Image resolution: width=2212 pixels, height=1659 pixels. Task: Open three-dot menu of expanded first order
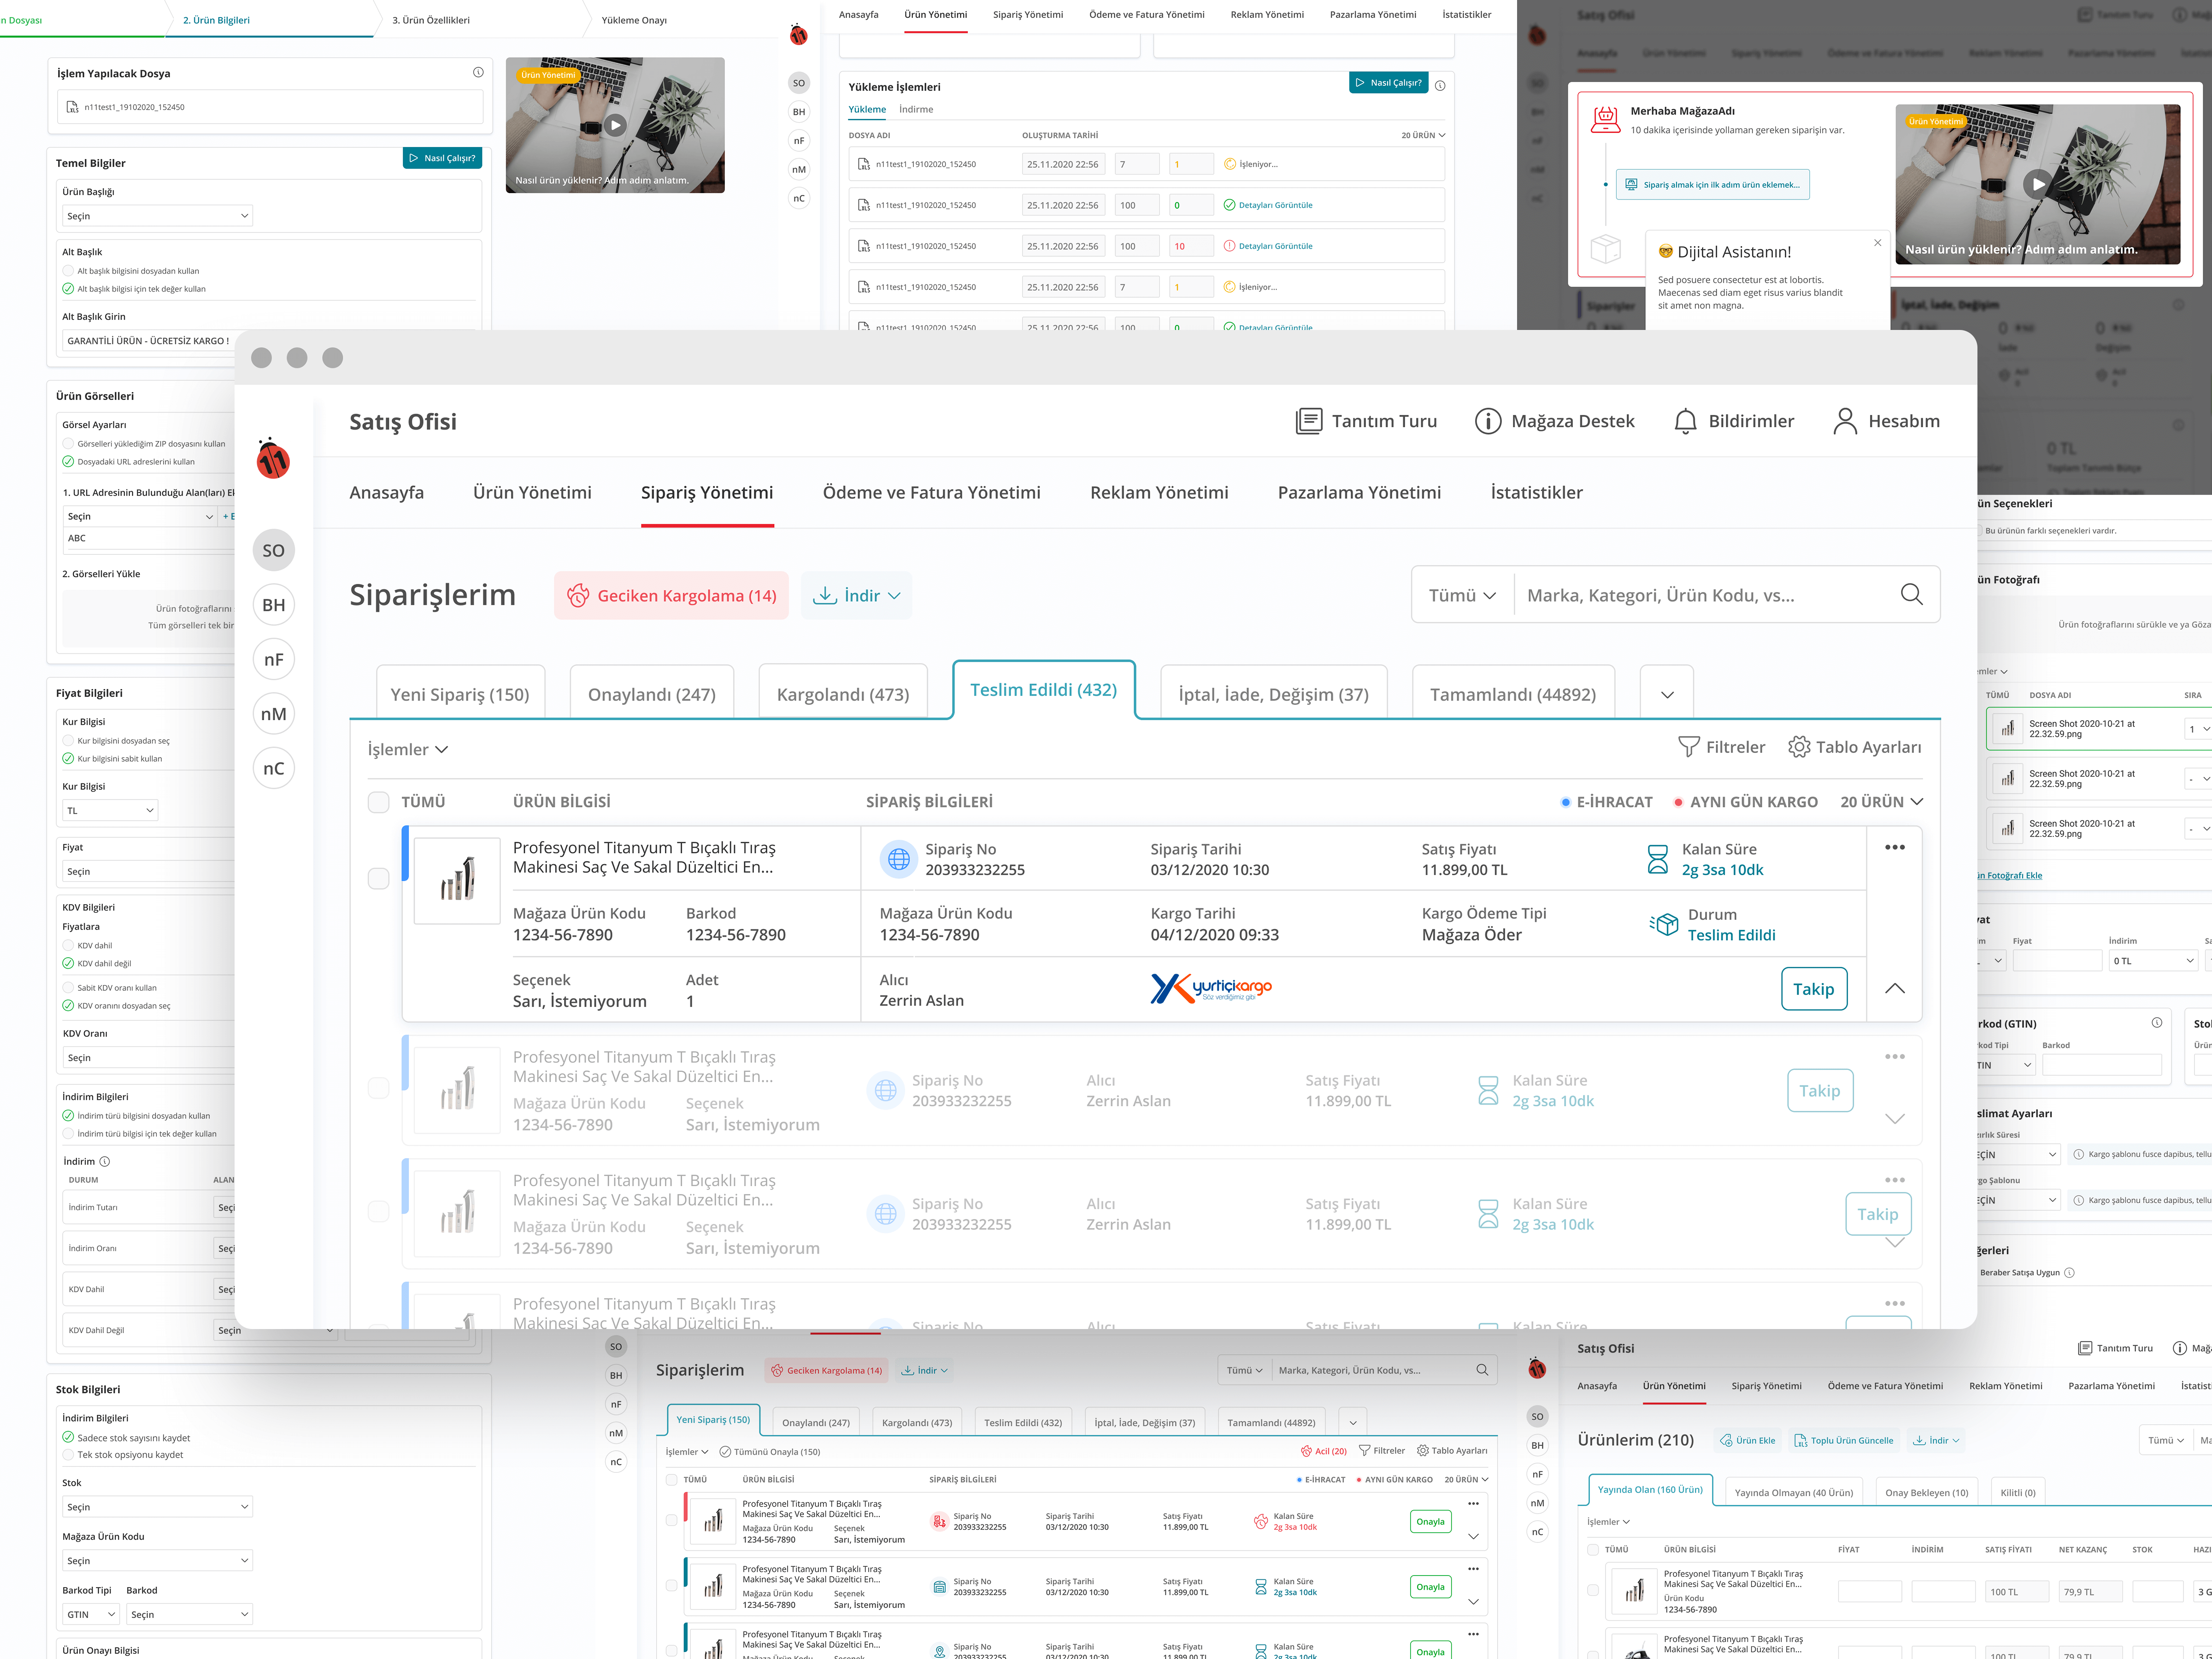[1894, 847]
